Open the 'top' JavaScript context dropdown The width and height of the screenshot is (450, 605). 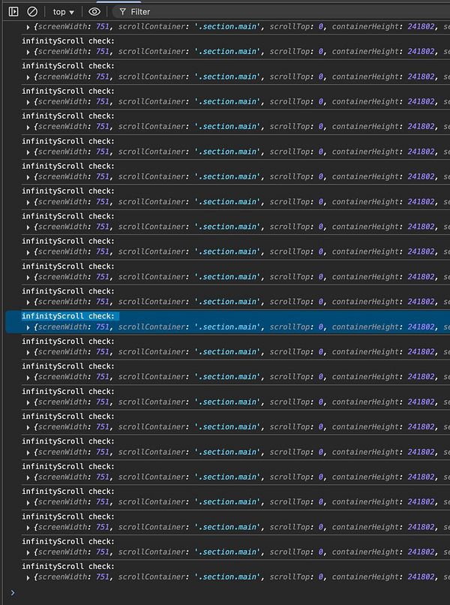point(63,12)
